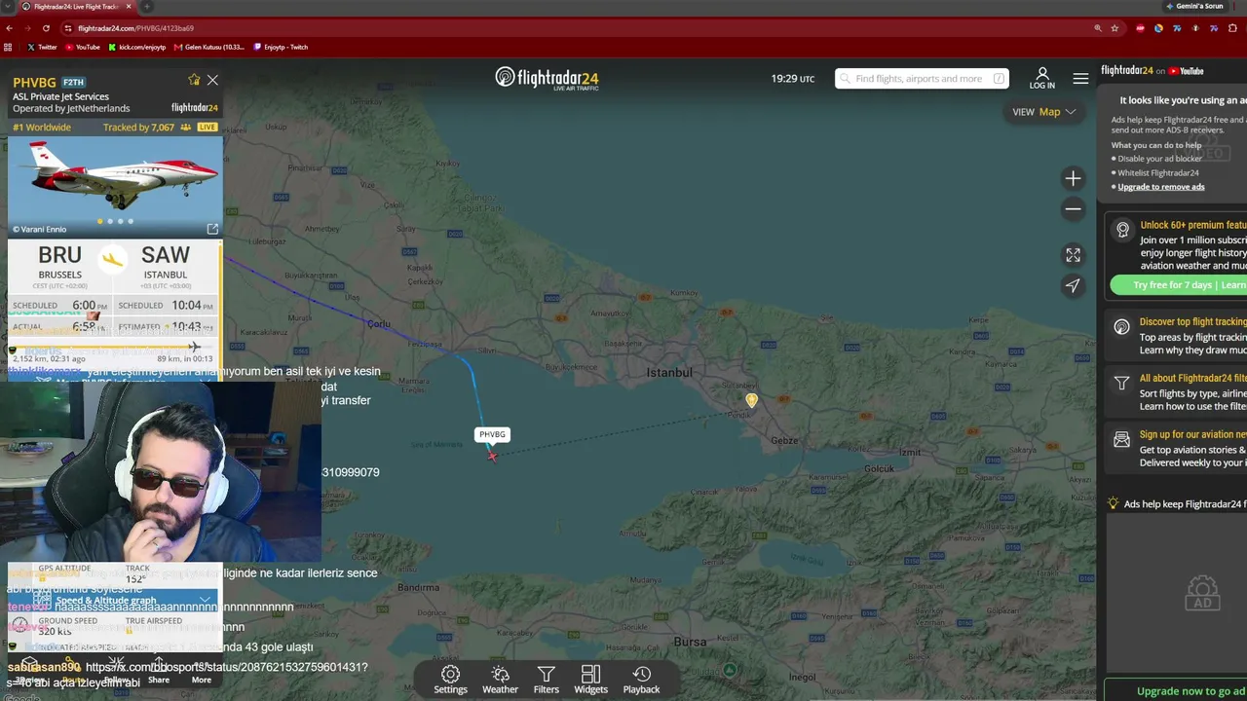
Task: Open the Widgets toolbar item
Action: (590, 680)
